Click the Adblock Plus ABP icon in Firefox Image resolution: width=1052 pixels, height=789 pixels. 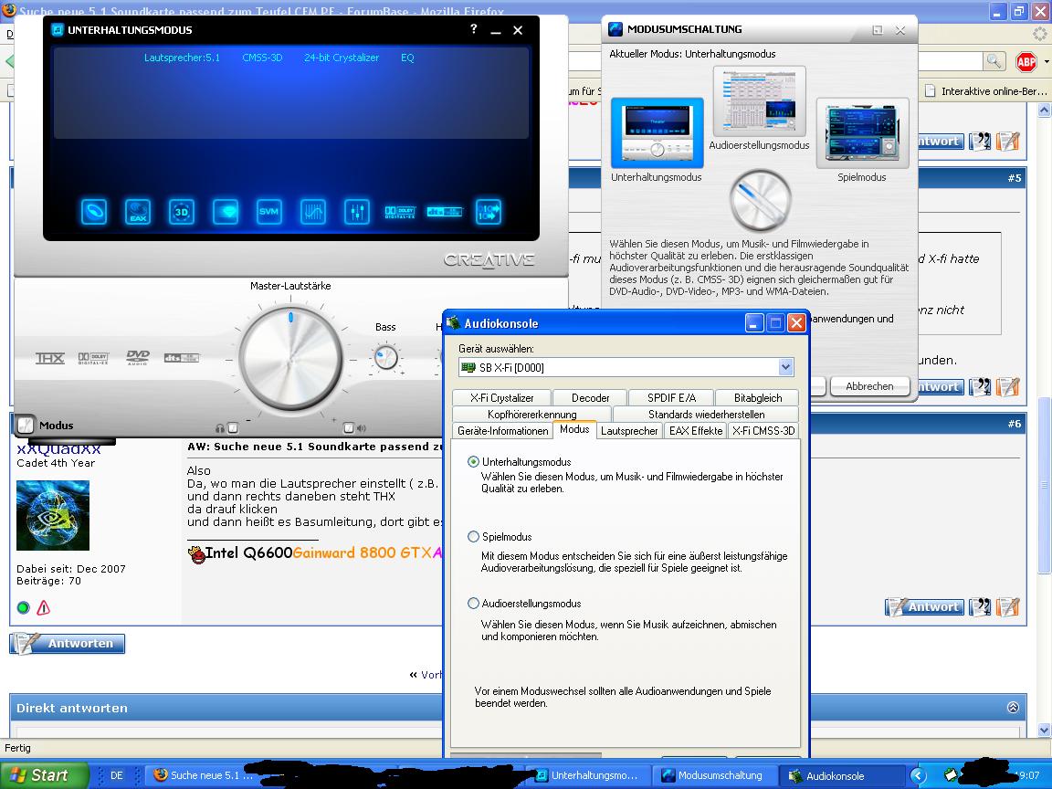tap(1026, 62)
